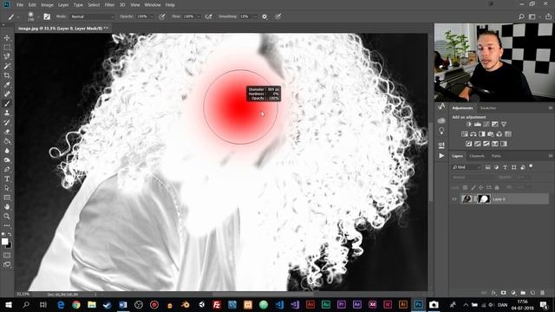Select the Hand tool
Image resolution: width=555 pixels, height=312 pixels.
point(7,206)
